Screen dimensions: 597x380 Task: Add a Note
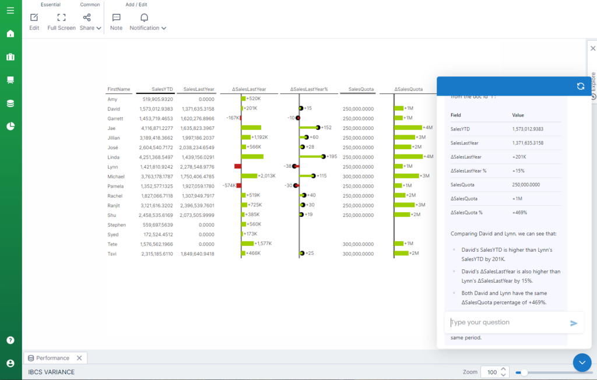116,22
